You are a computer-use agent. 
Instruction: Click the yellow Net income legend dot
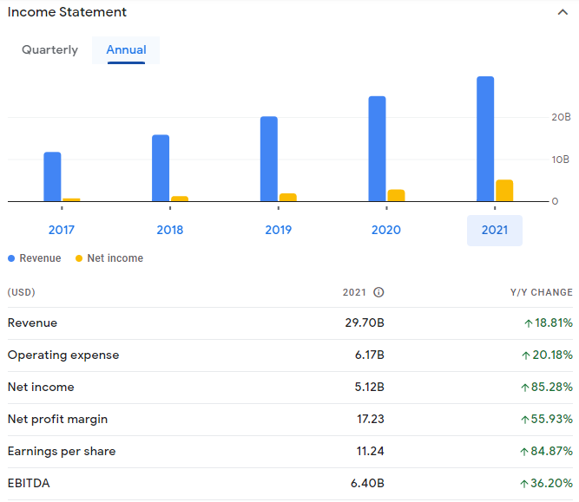tap(79, 258)
